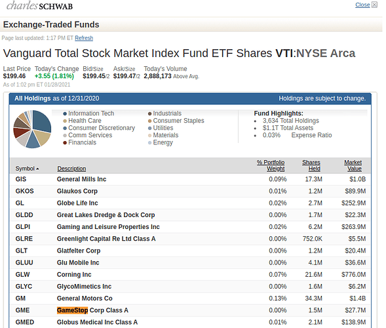Click the 34.3M shares held value
Screen dimensions: 386x328
[x=314, y=298]
